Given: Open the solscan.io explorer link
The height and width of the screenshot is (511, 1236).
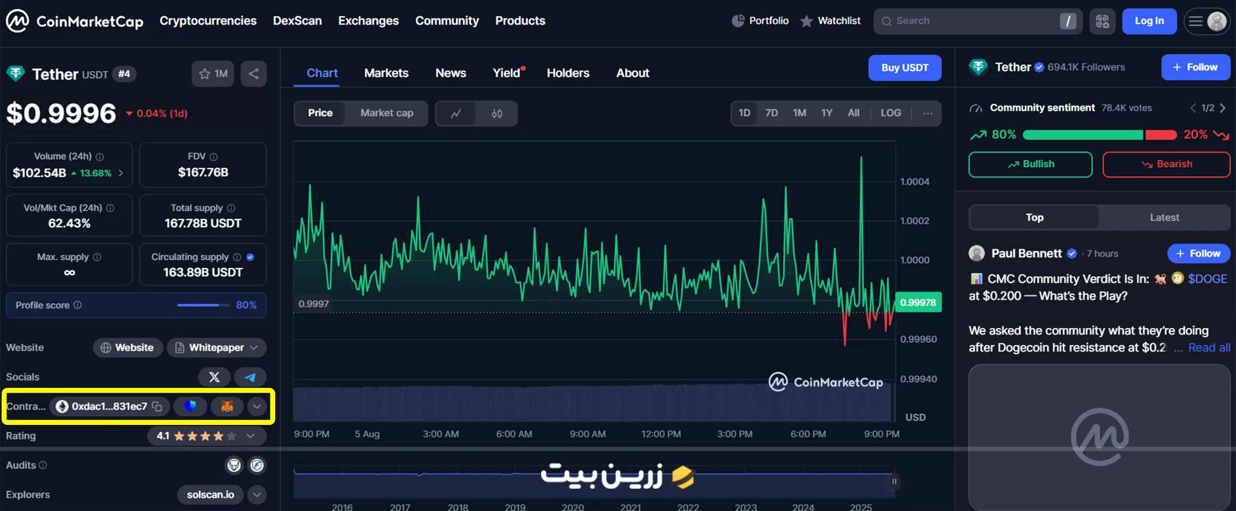Looking at the screenshot, I should click(210, 495).
